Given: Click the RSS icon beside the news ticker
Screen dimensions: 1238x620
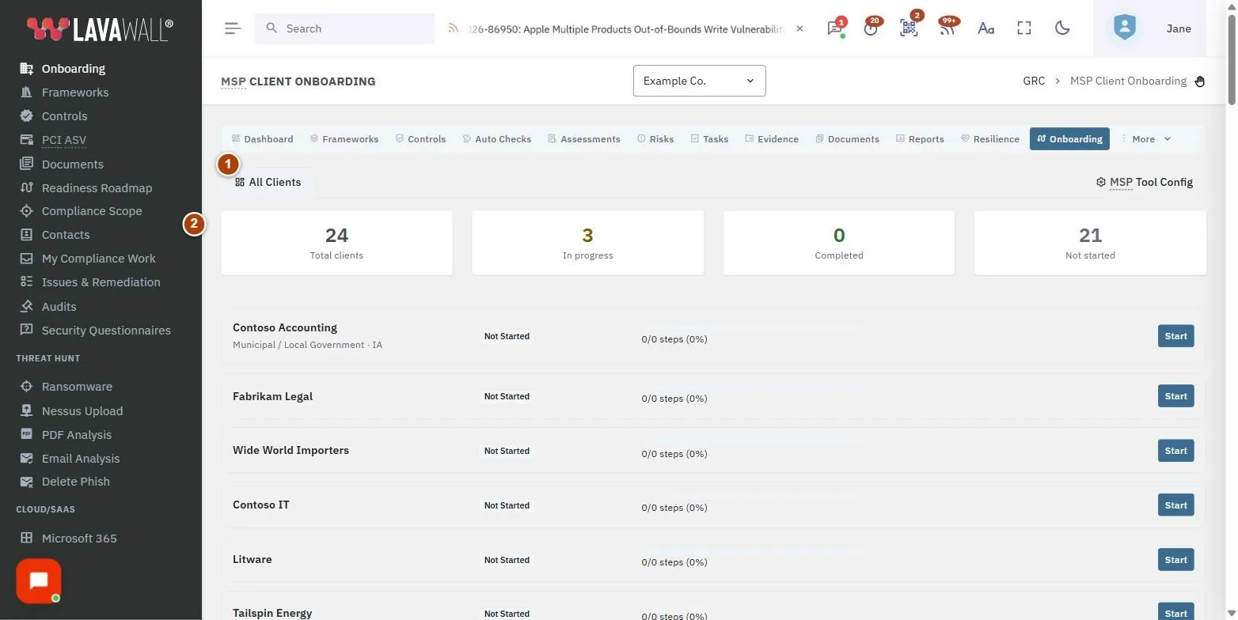Looking at the screenshot, I should coord(453,28).
